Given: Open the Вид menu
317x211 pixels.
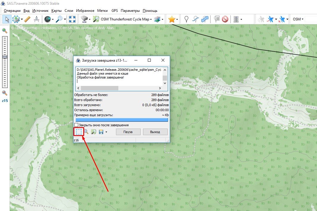Looking at the screenshot, I should 26,11.
